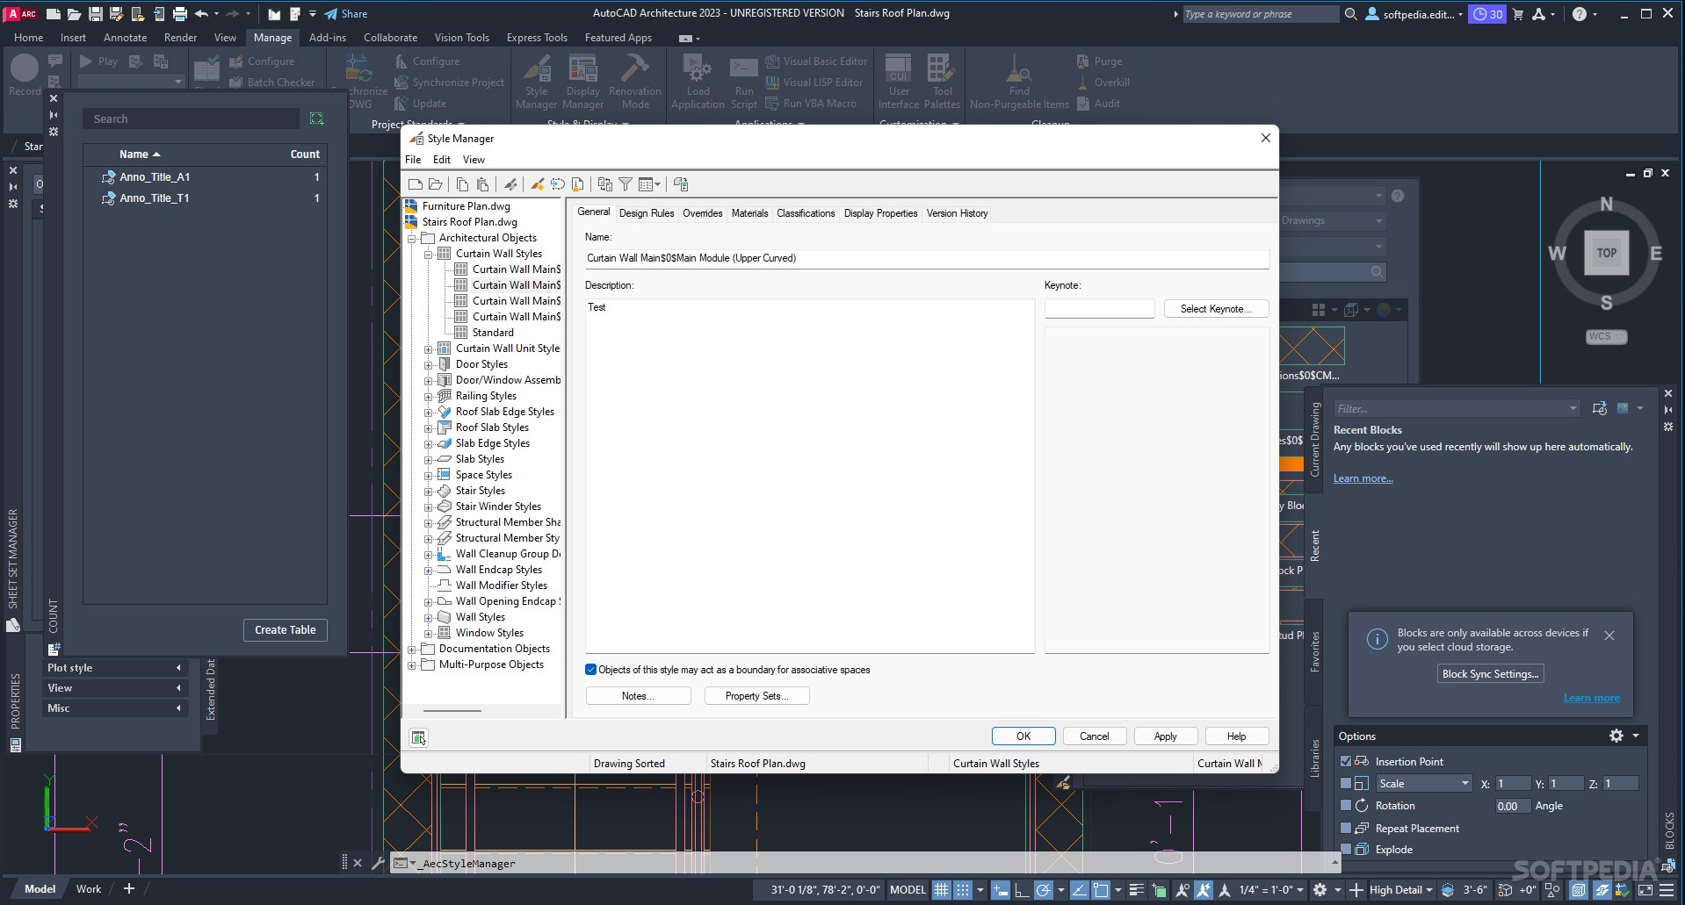The width and height of the screenshot is (1685, 905).
Task: Click Renovation Mode ribbon button
Action: (x=634, y=81)
